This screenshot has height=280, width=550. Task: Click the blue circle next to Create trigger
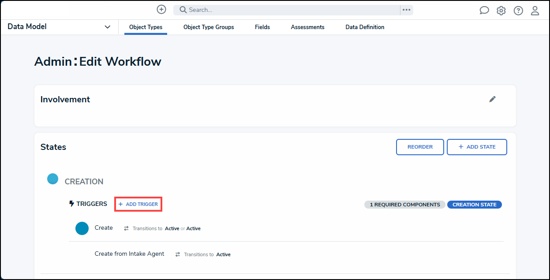coord(82,228)
